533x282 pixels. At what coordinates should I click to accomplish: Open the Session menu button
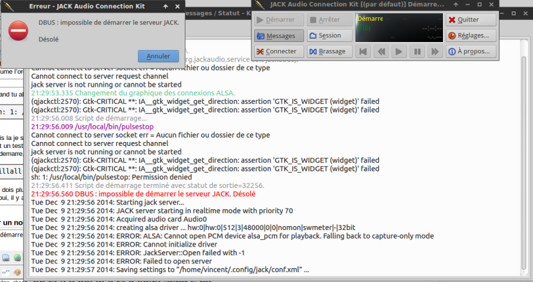coord(330,36)
